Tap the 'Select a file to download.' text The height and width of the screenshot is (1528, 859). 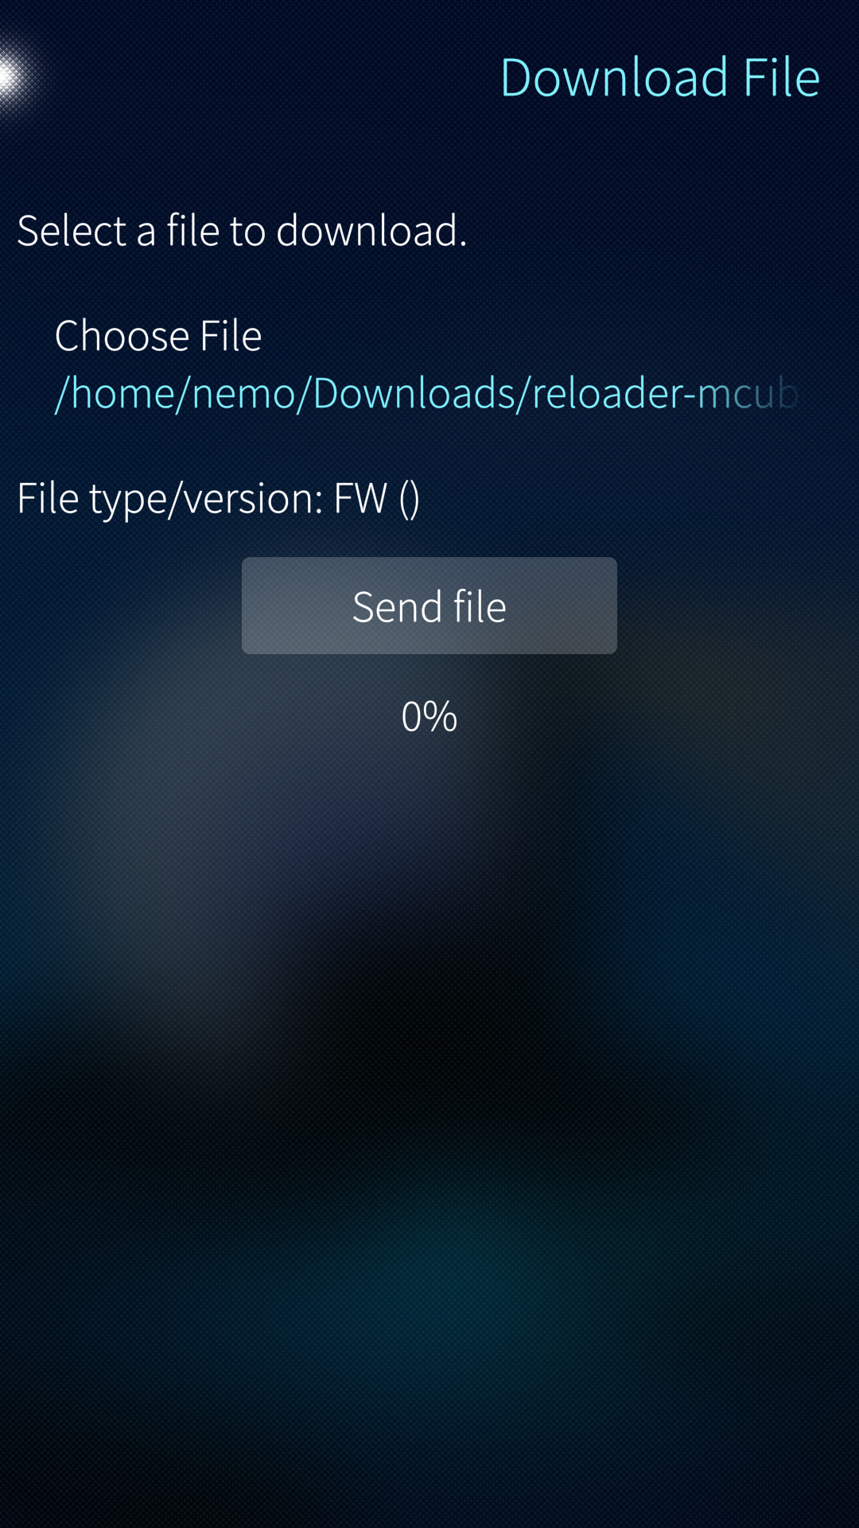coord(242,231)
